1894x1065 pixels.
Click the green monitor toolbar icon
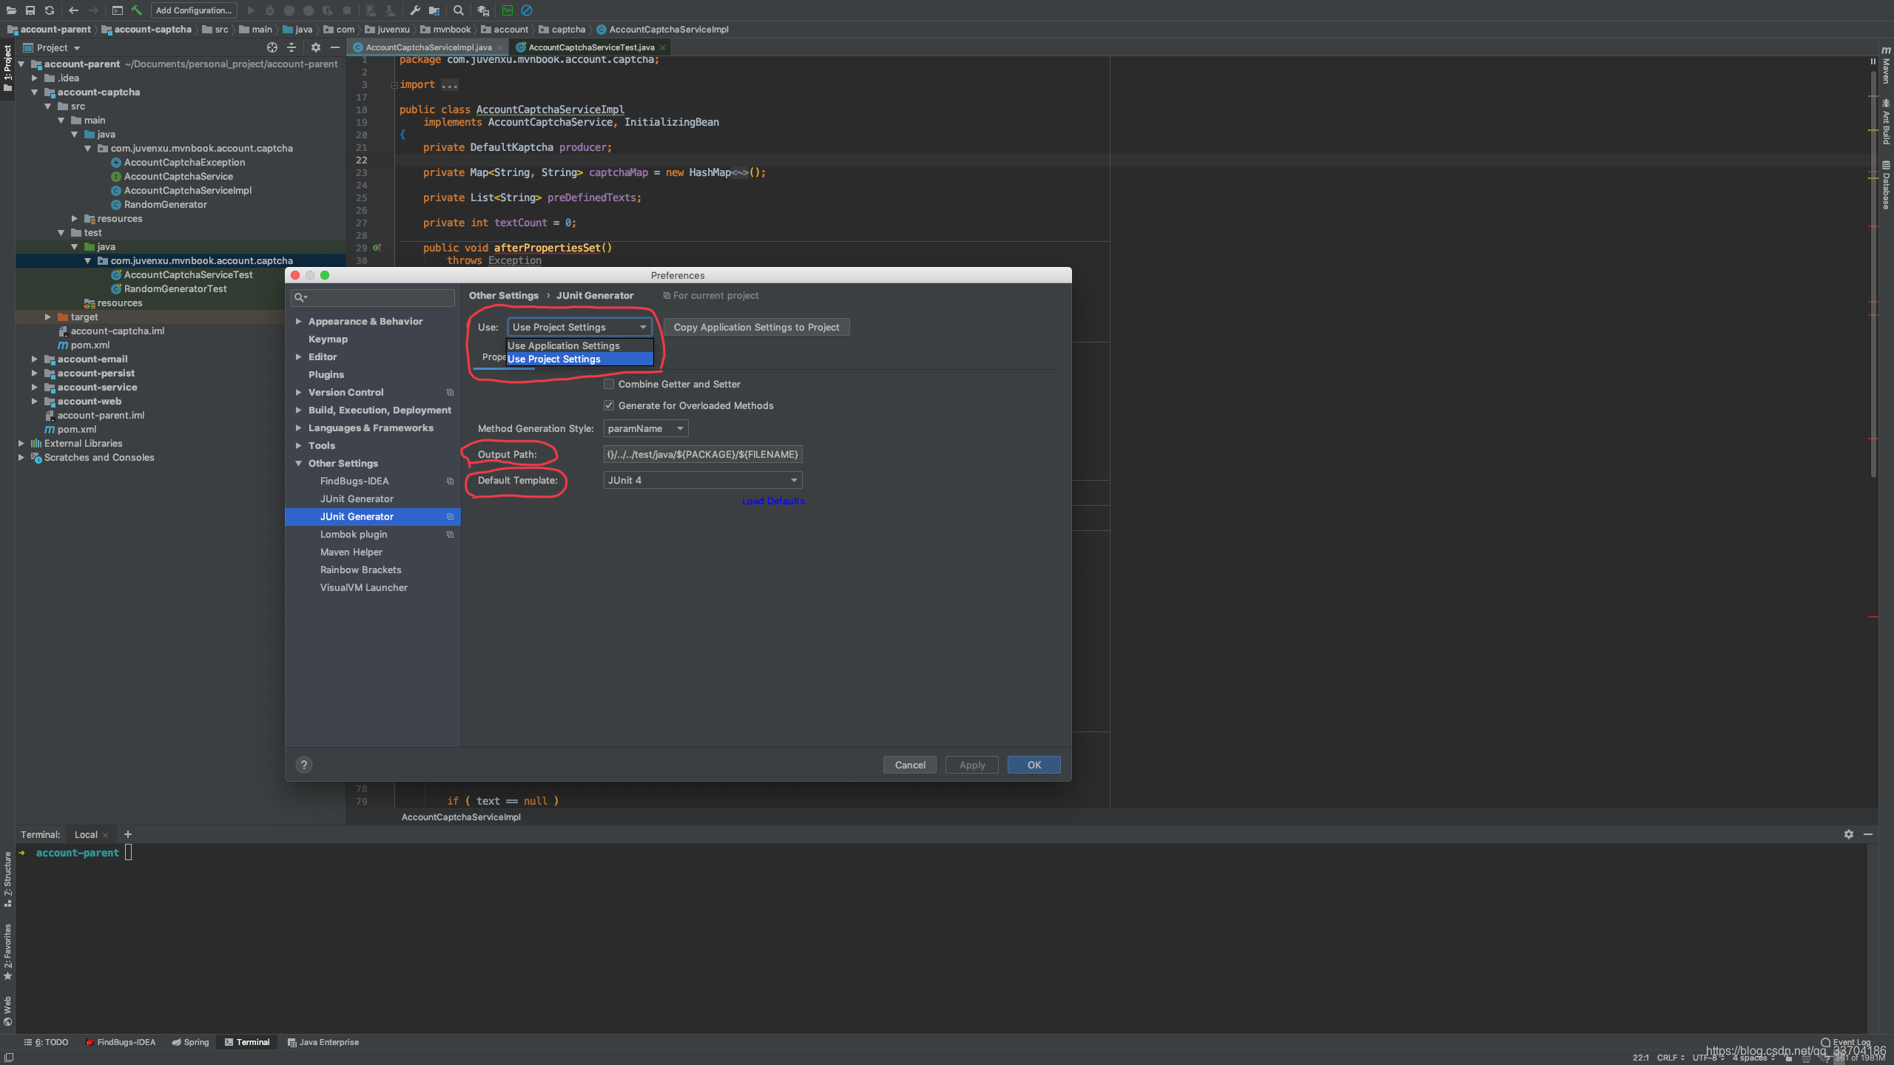coord(508,10)
